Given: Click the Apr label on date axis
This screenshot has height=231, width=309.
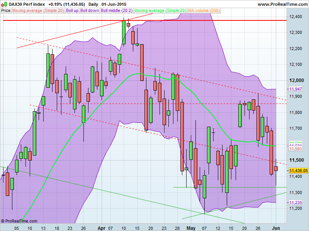Looking at the screenshot, I should coord(102,228).
